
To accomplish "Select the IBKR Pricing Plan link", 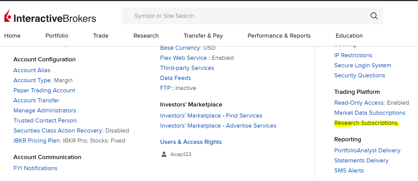I will 37,141.
